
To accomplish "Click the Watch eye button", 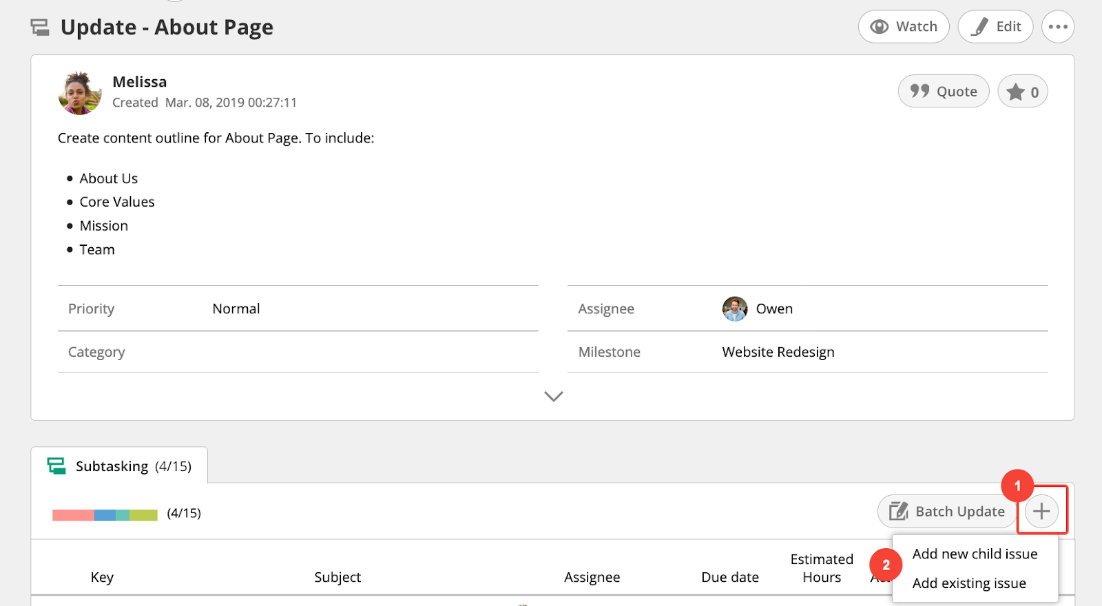I will click(x=903, y=27).
